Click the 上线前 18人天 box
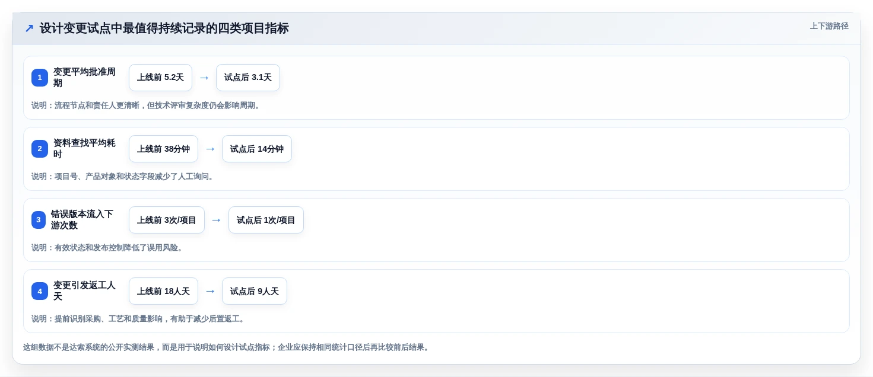Image resolution: width=873 pixels, height=377 pixels. (163, 291)
